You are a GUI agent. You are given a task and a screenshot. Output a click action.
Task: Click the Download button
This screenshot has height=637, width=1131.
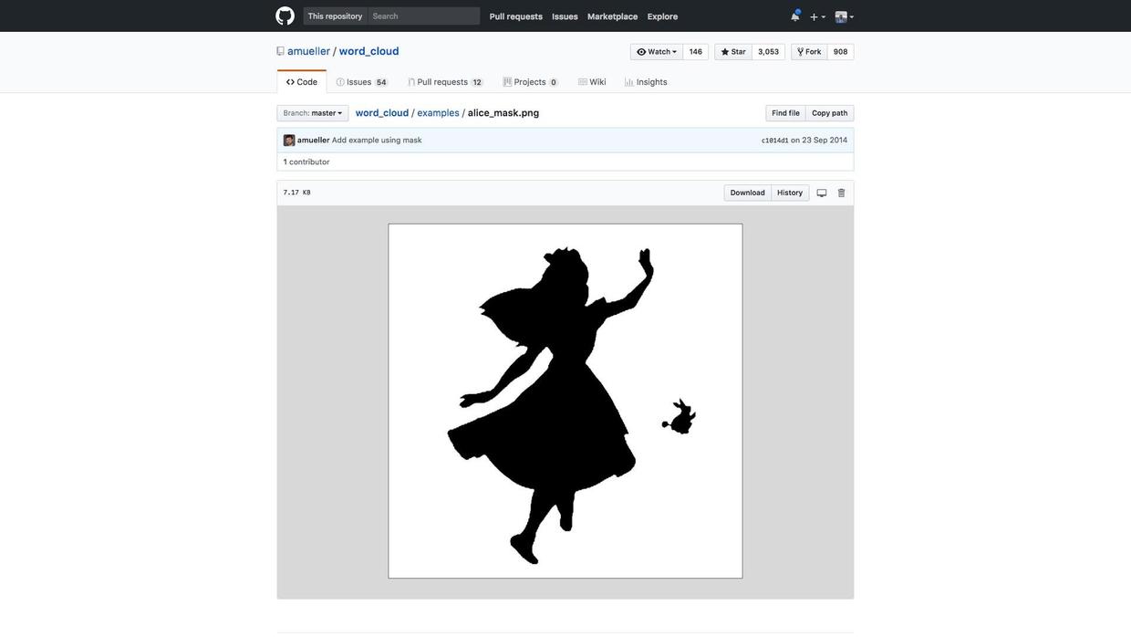click(747, 193)
